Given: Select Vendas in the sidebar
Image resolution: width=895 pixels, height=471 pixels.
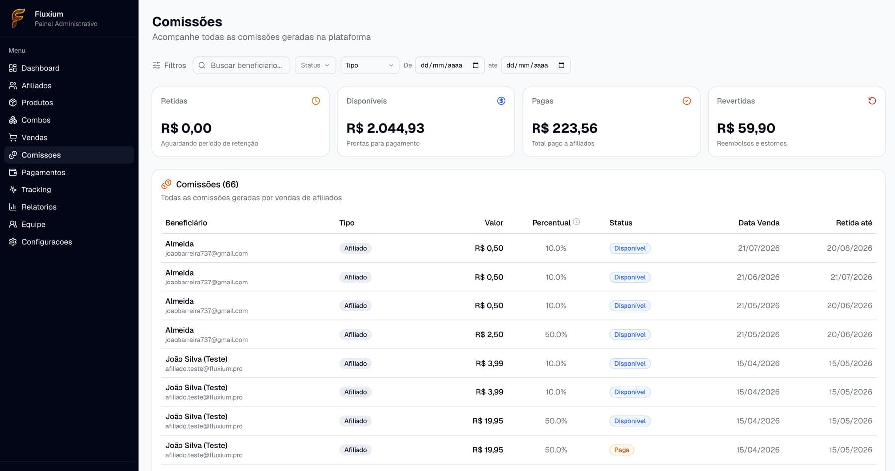Looking at the screenshot, I should point(69,137).
